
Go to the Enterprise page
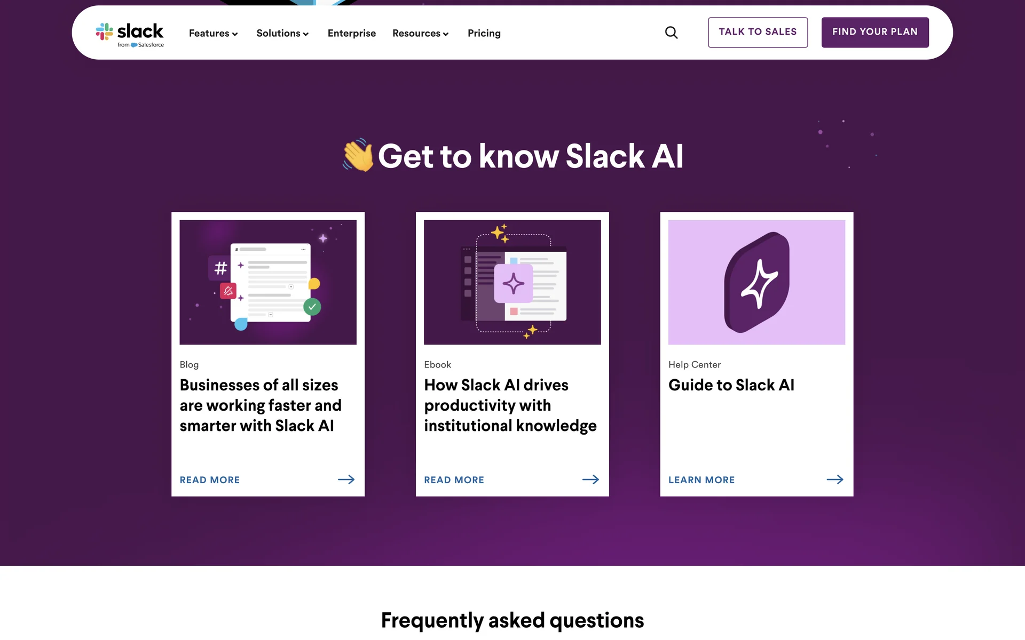point(352,33)
